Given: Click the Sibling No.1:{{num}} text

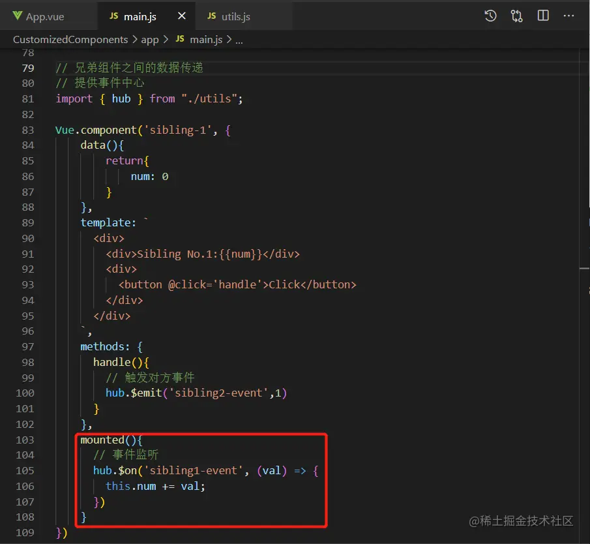Looking at the screenshot, I should [x=199, y=254].
